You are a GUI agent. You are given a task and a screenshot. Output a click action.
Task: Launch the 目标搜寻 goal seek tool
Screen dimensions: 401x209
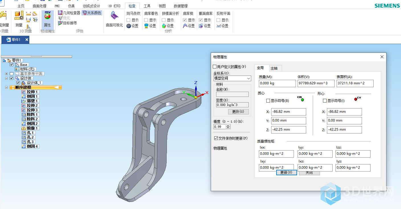[67, 23]
